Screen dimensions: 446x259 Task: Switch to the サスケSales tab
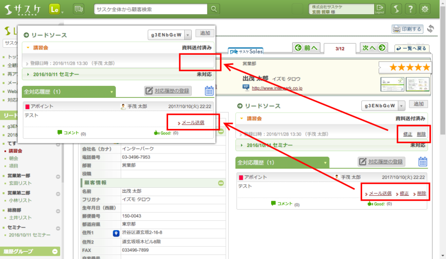(x=246, y=51)
